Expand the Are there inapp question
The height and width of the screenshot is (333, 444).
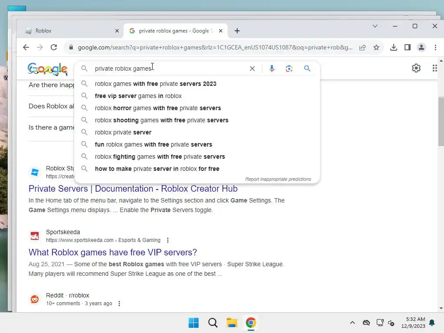[51, 85]
